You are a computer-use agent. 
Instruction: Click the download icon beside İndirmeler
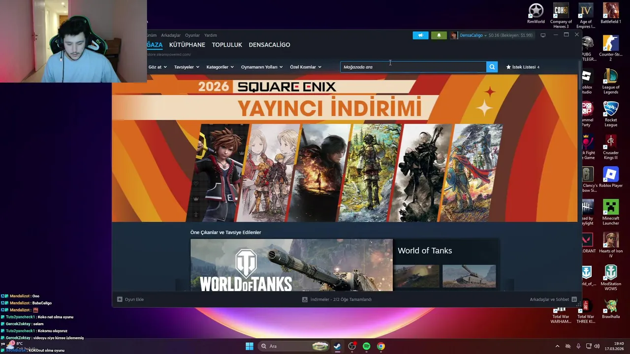[x=305, y=299]
